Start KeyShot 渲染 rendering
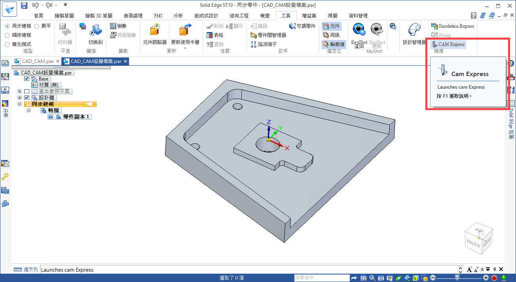The height and width of the screenshot is (282, 516). click(359, 35)
